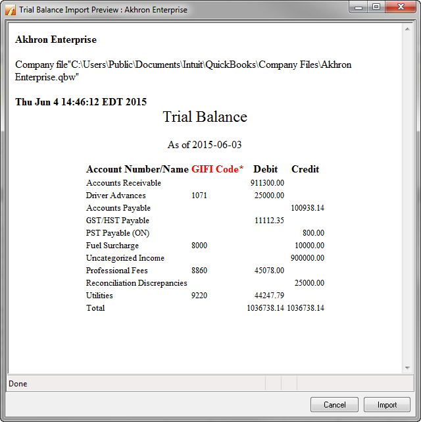Select the 'GST/HST Payable' account name
Viewport: 421px width, 422px height.
tap(118, 221)
